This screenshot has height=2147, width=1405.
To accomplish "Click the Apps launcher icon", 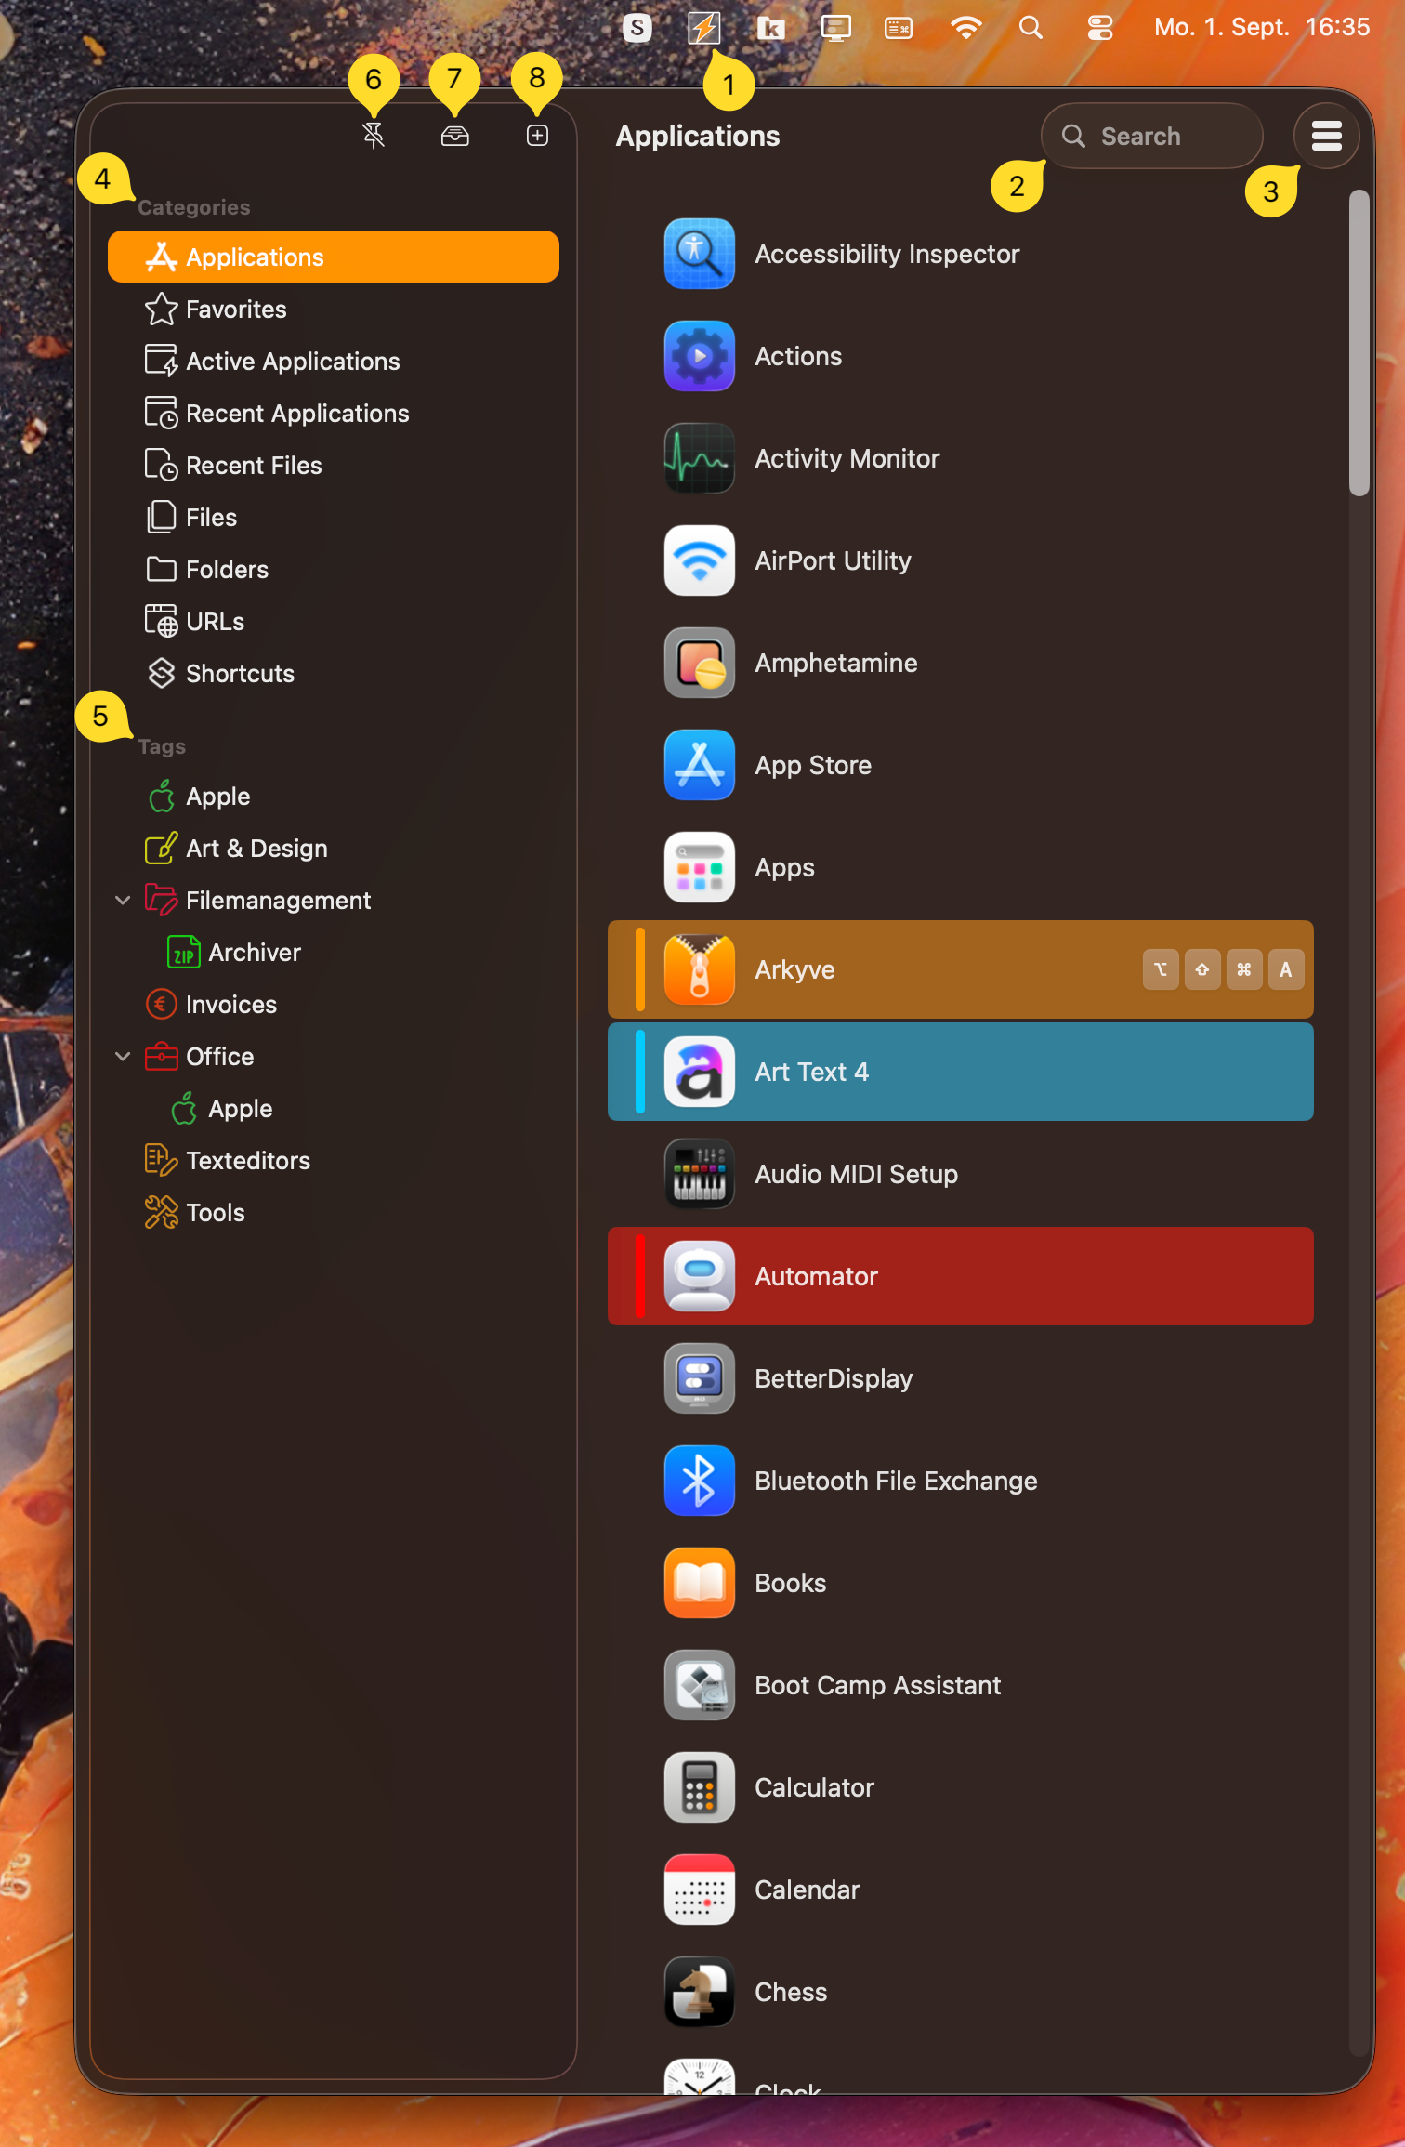I will pos(700,867).
